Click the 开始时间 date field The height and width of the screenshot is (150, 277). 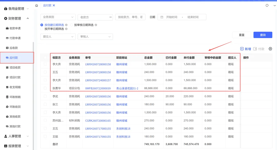172,17
